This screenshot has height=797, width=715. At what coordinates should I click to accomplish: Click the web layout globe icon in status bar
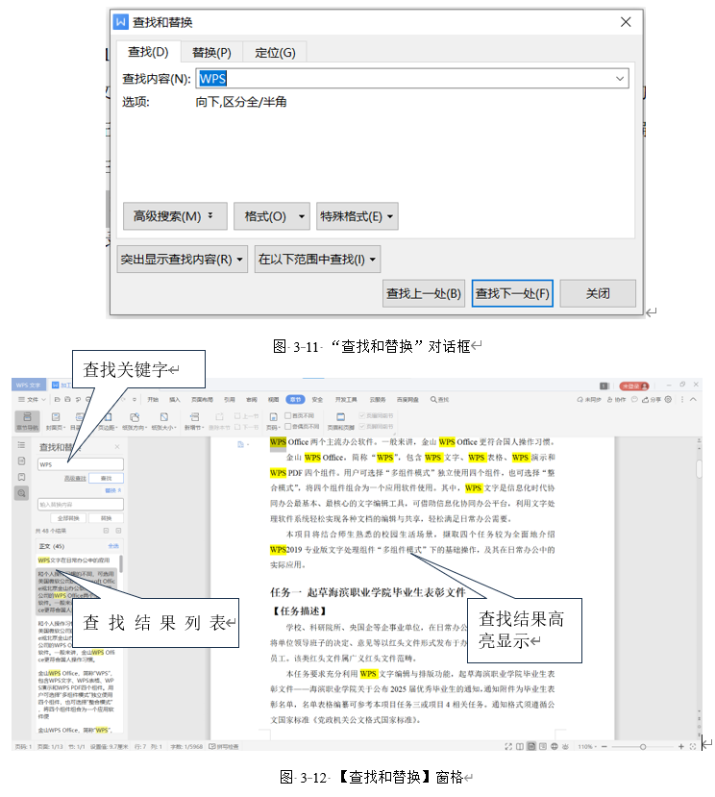(x=555, y=747)
